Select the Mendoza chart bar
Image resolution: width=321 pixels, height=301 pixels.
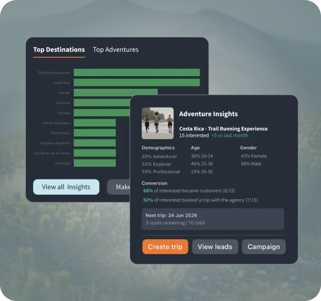pyautogui.click(x=102, y=103)
